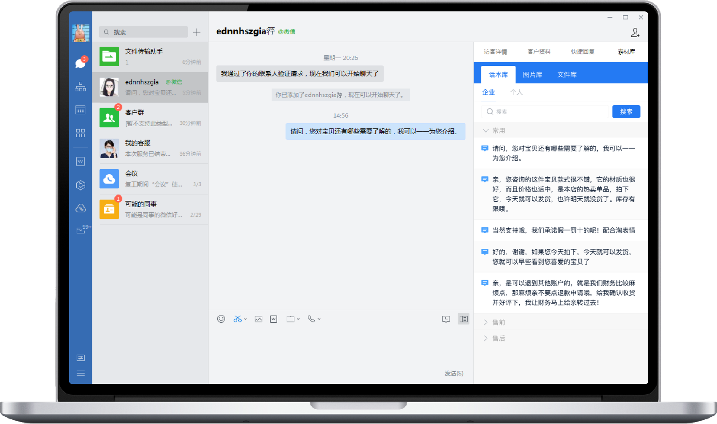Switch to the 企业 sub-tab
This screenshot has width=717, height=424.
pos(488,92)
